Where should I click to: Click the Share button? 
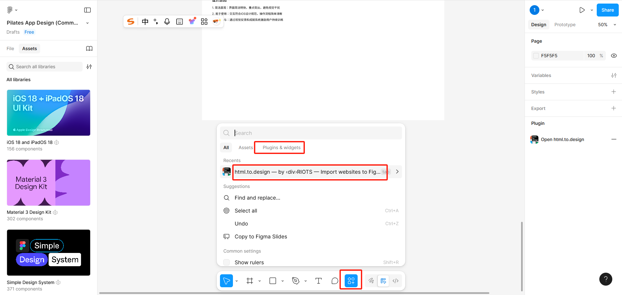click(x=607, y=10)
